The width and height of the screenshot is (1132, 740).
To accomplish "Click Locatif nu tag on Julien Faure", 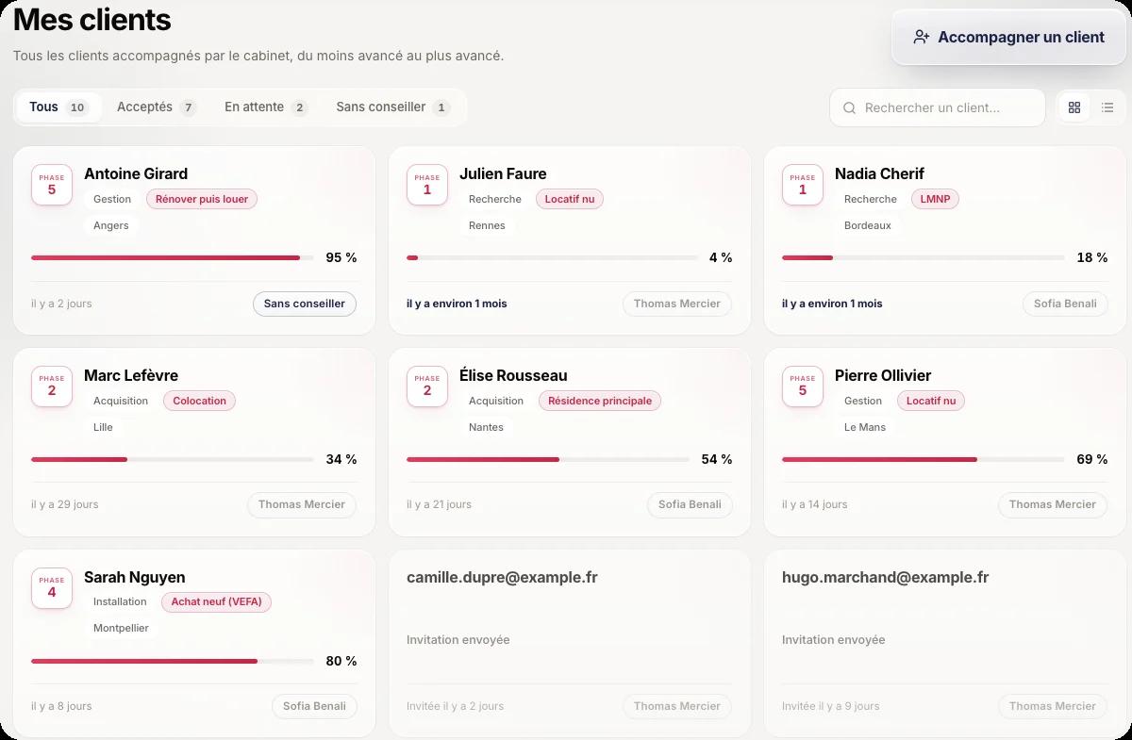I will 569,199.
